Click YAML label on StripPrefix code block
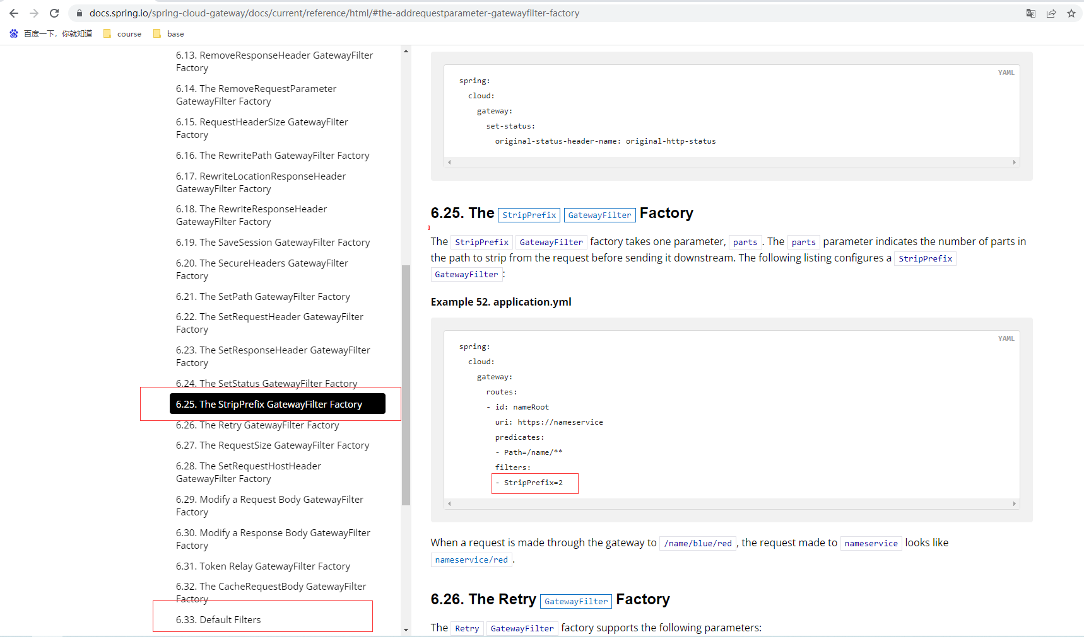Screen dimensions: 1084x637 tap(1006, 338)
